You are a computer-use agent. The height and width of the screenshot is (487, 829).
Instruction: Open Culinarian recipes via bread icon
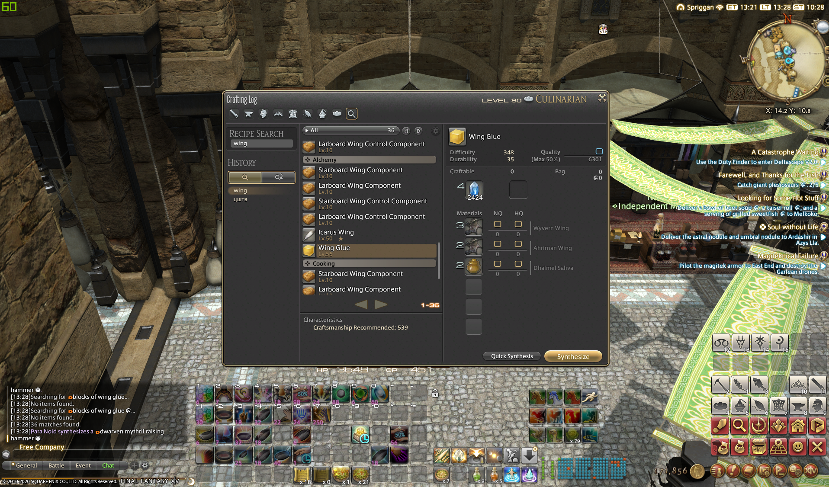337,114
